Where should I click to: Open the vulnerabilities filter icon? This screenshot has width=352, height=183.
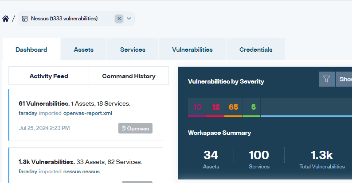327,79
